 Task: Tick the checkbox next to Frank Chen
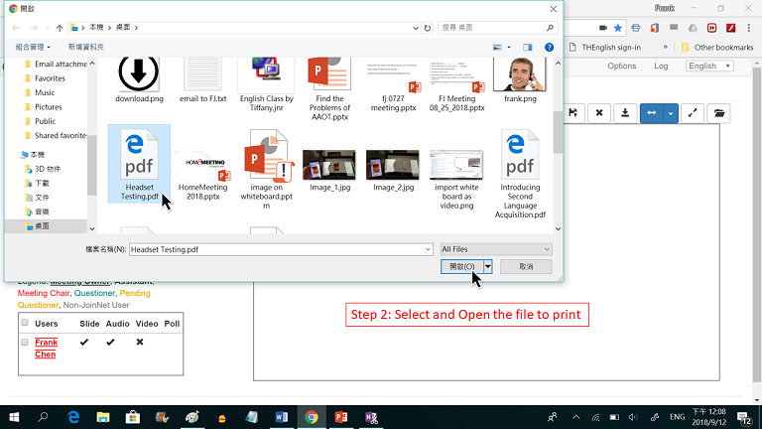click(25, 343)
